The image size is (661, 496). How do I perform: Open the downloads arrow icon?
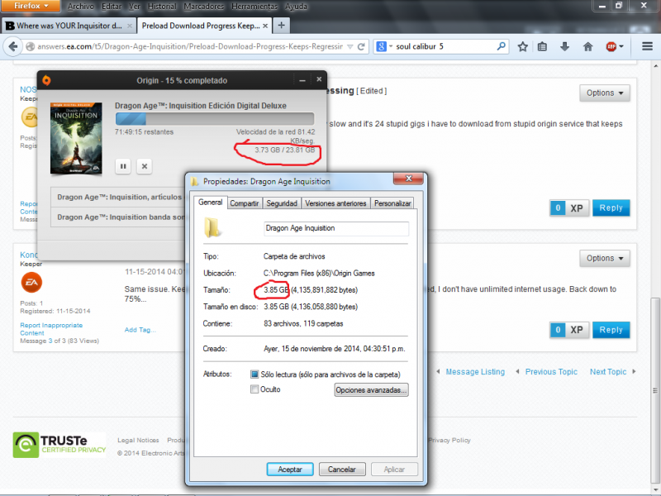point(565,46)
